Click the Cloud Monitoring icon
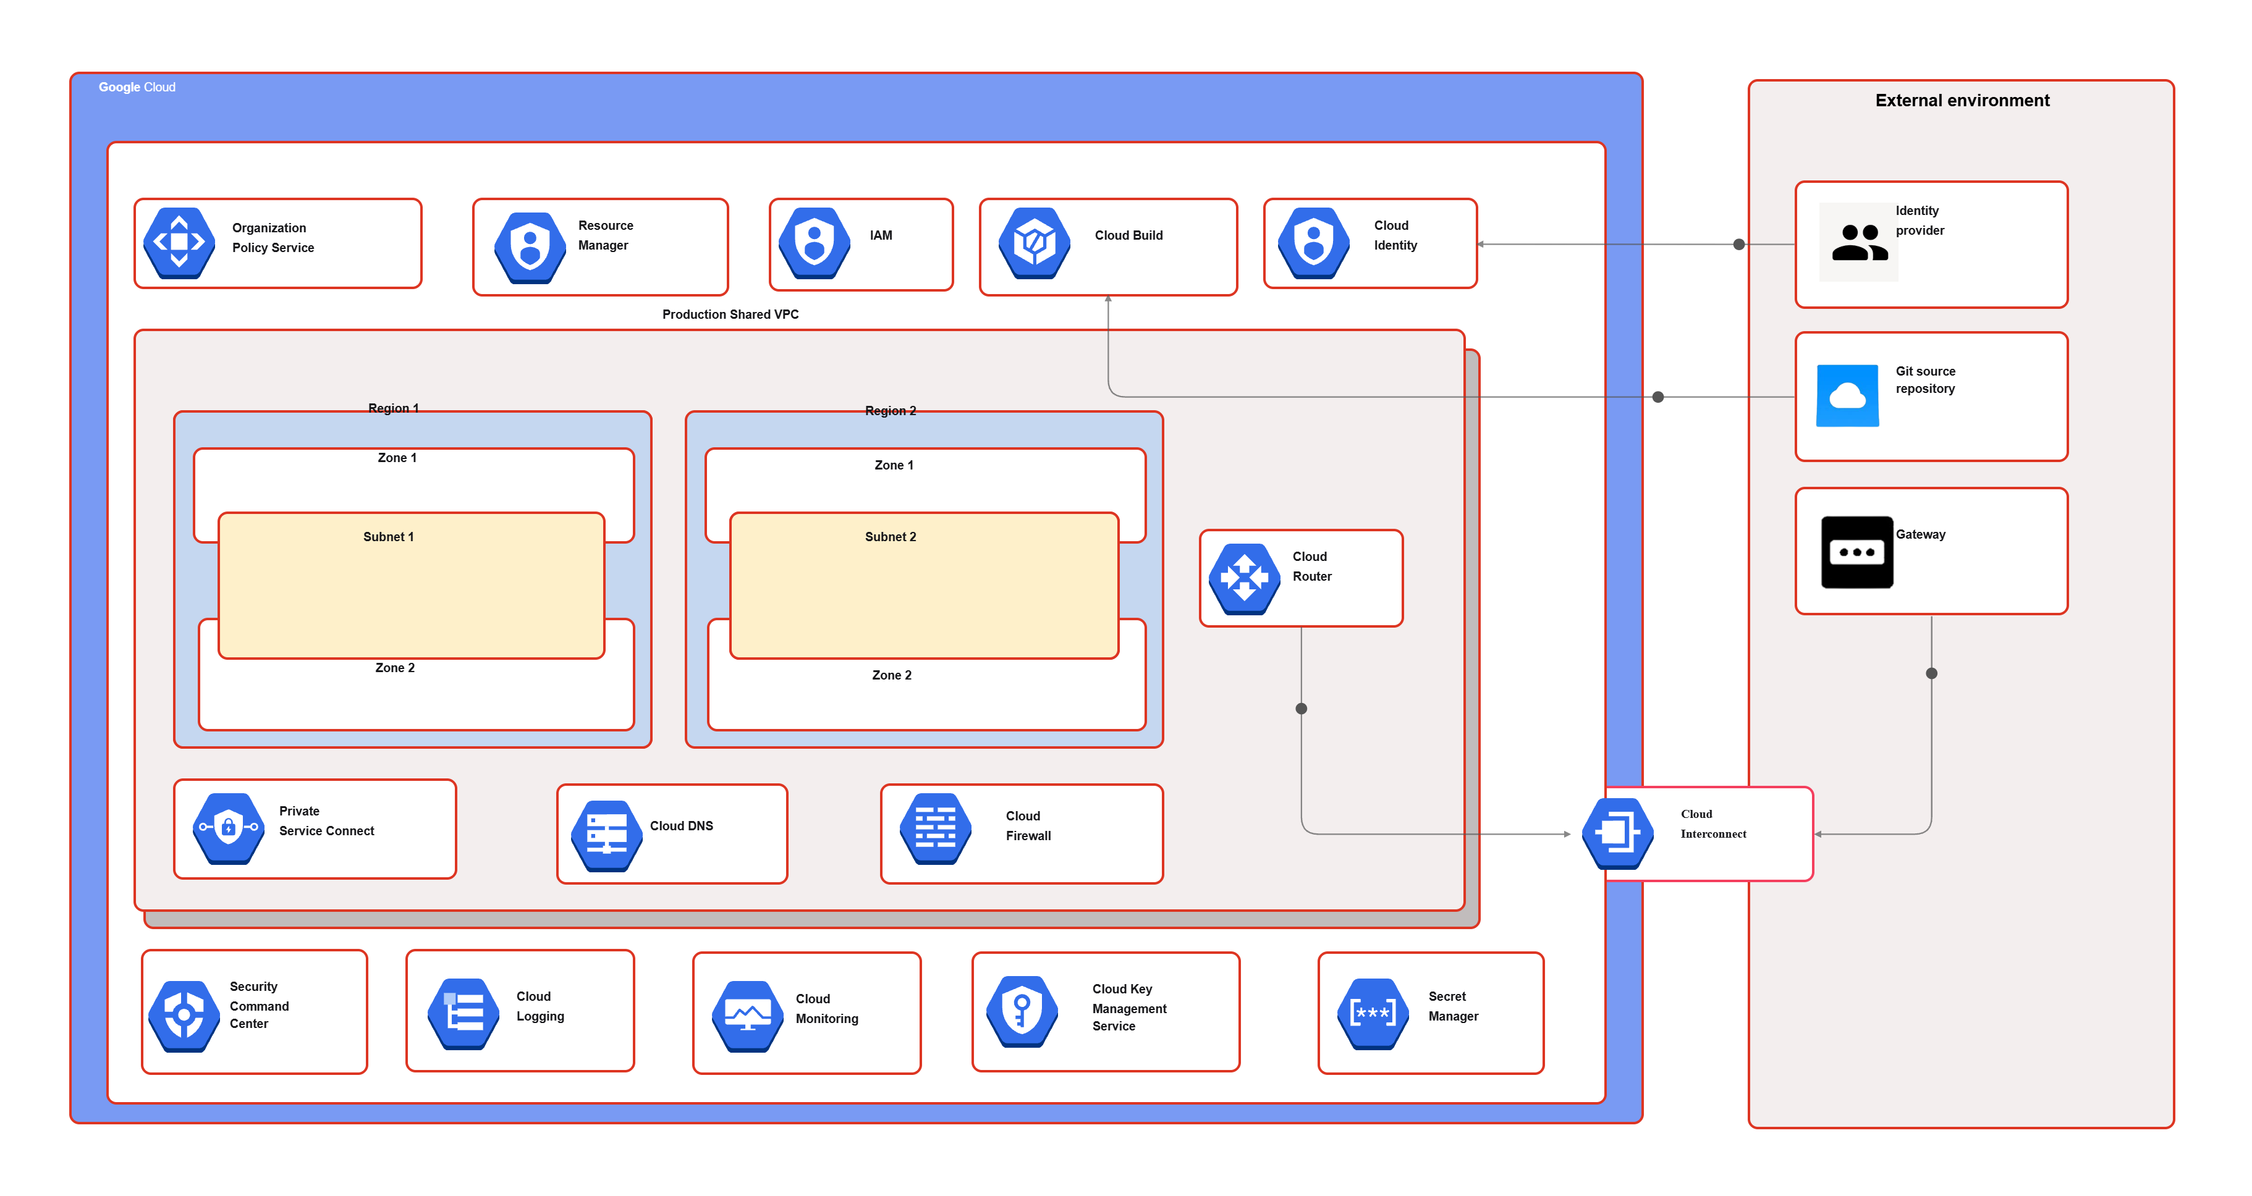The width and height of the screenshot is (2252, 1196). pos(748,1015)
